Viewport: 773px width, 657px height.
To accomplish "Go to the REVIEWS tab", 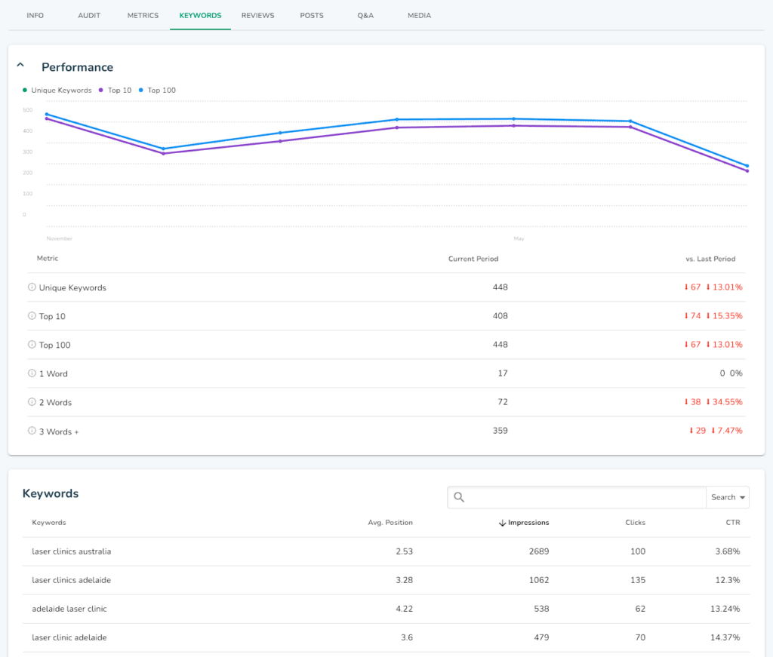I will tap(258, 15).
